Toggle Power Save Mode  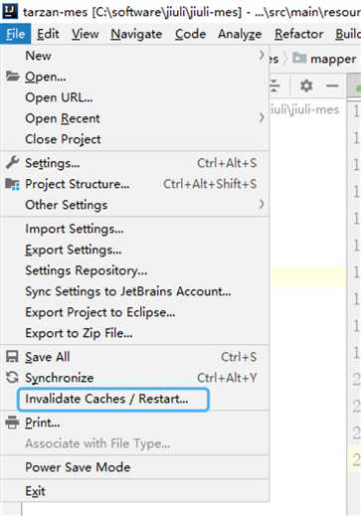pyautogui.click(x=78, y=467)
